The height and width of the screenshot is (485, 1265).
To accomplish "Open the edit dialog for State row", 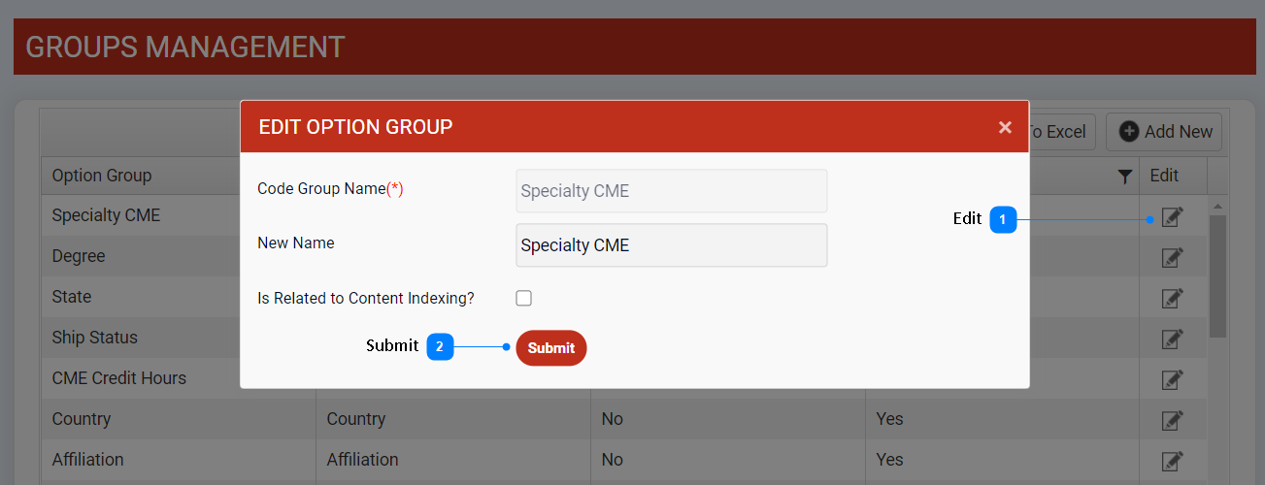I will (1173, 298).
